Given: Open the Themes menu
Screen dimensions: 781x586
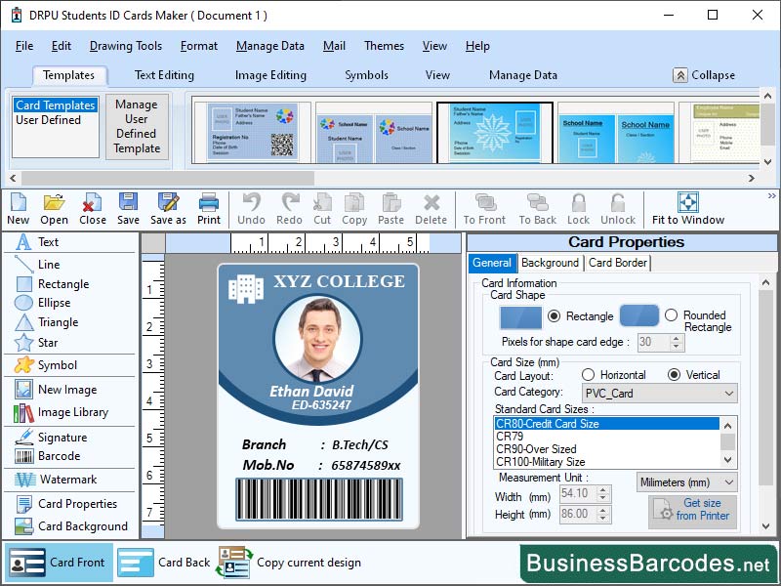Looking at the screenshot, I should [384, 46].
